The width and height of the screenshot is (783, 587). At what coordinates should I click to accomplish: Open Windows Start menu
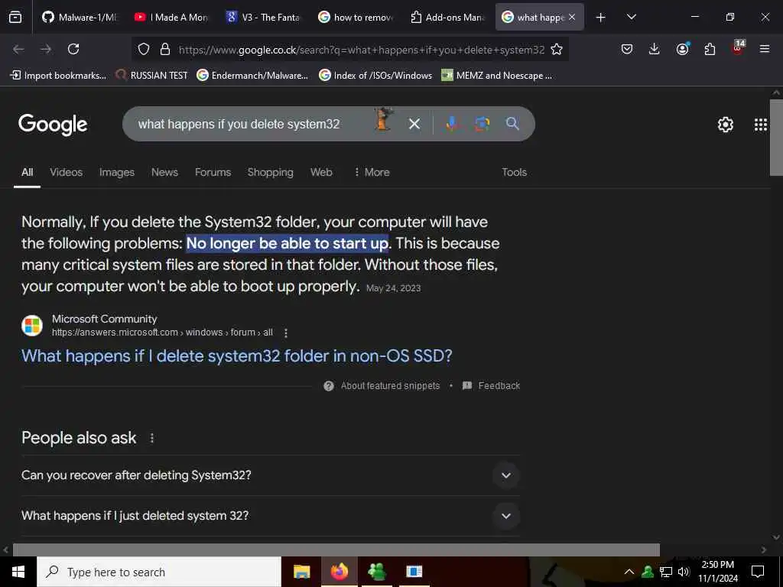pyautogui.click(x=18, y=572)
